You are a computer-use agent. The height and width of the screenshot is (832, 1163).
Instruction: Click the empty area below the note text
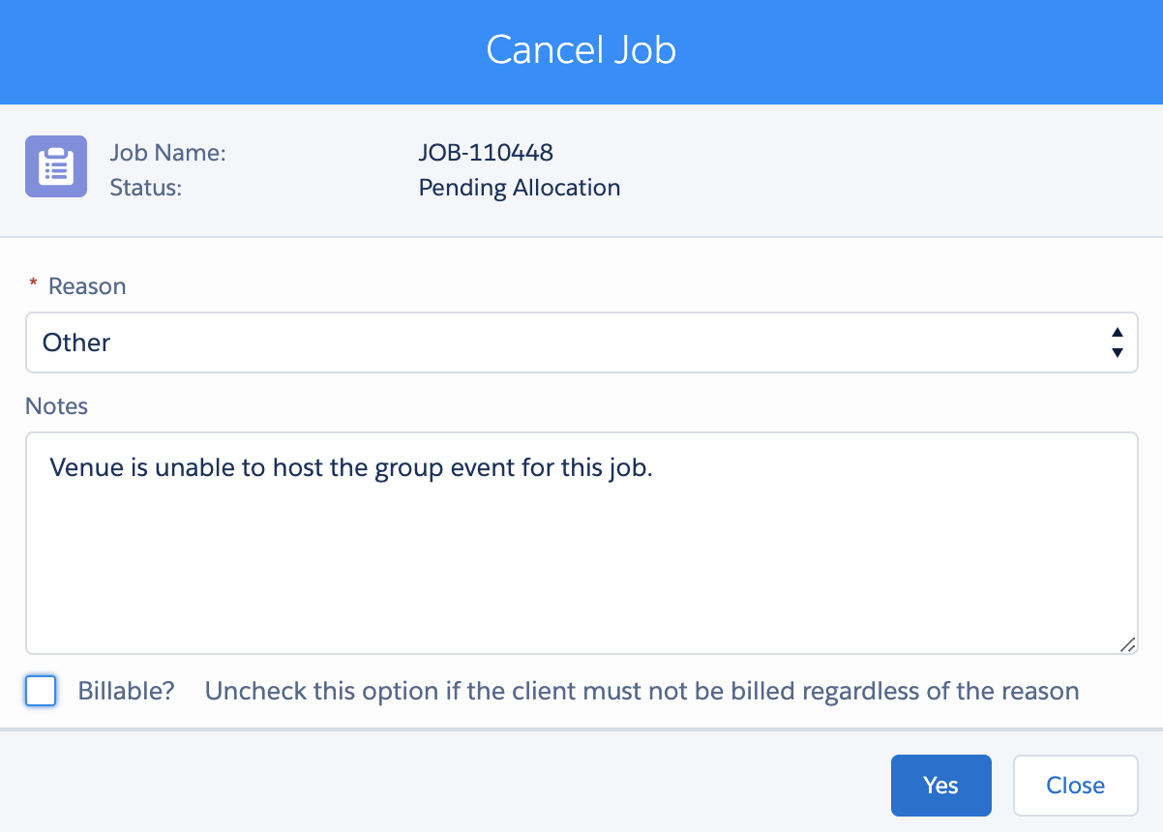(581, 571)
